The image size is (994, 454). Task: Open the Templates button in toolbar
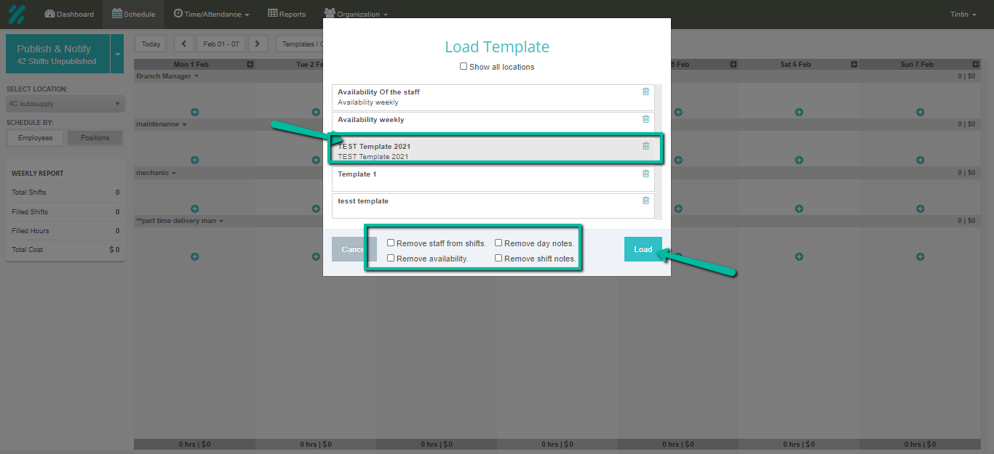[300, 44]
